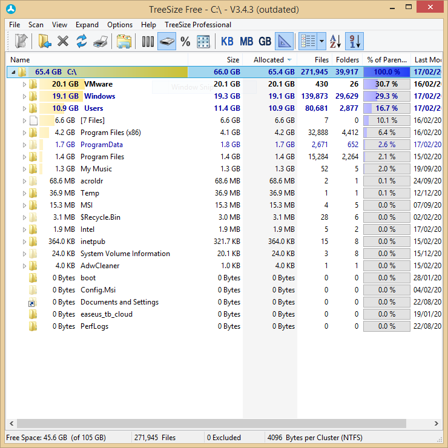The height and width of the screenshot is (448, 448).
Task: Click the Config.Msi folder icon
Action: coord(33,290)
